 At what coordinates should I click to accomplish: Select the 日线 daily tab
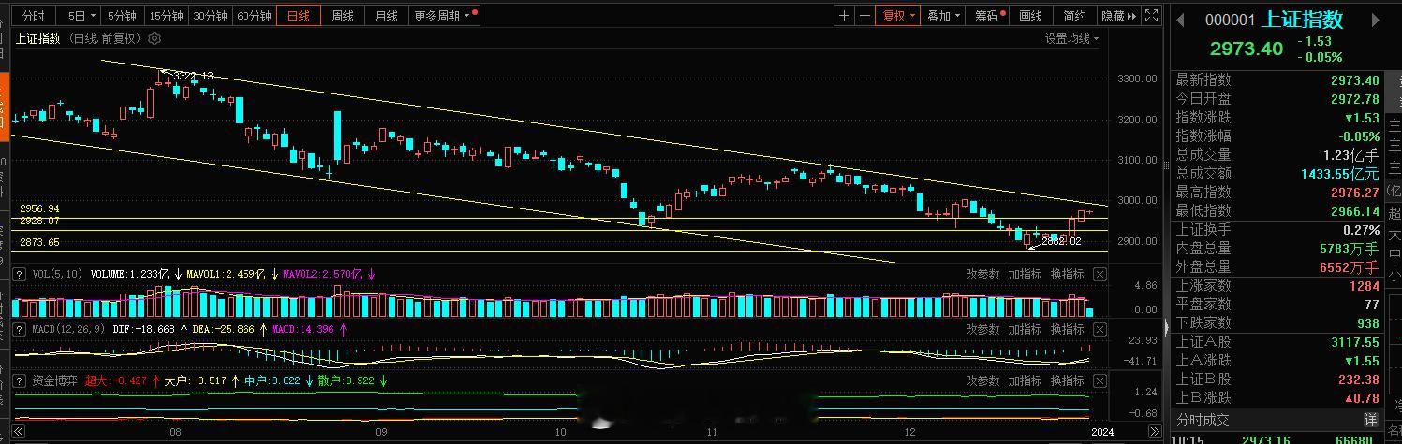tap(299, 16)
